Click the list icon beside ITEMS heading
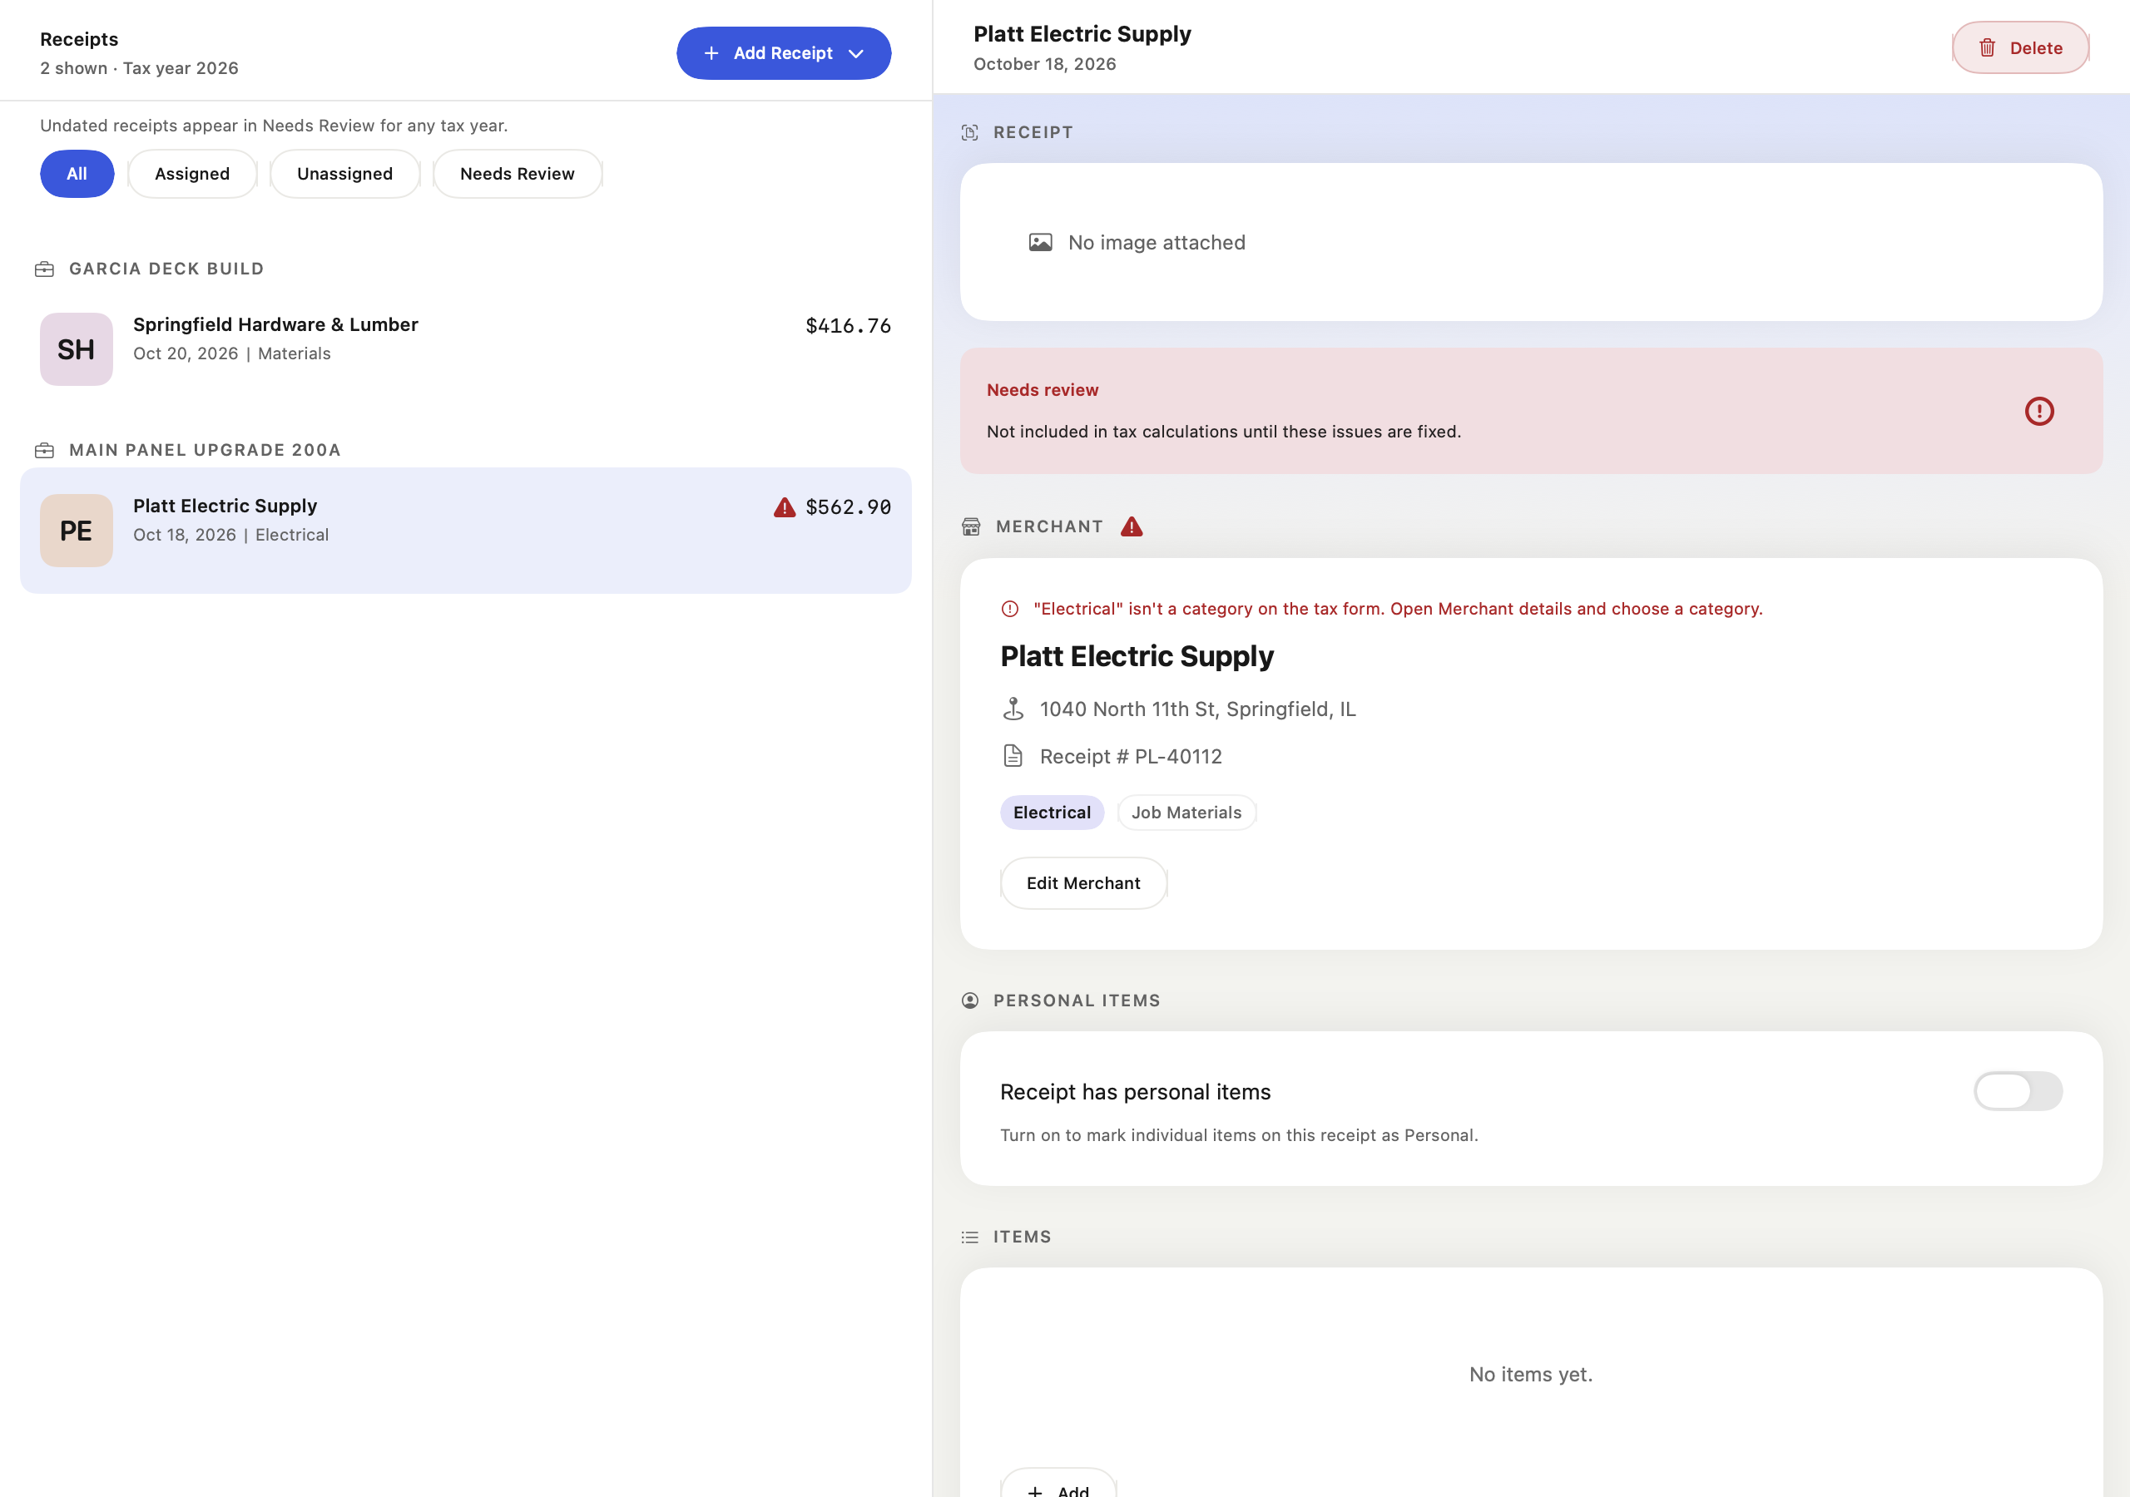This screenshot has width=2130, height=1497. click(969, 1238)
